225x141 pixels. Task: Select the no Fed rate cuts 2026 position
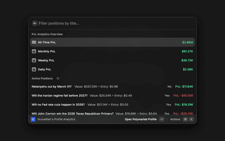tap(58, 105)
